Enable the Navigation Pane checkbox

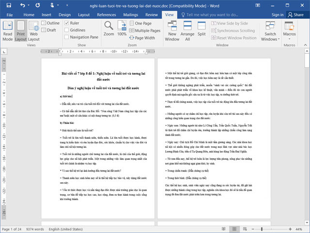(x=67, y=37)
